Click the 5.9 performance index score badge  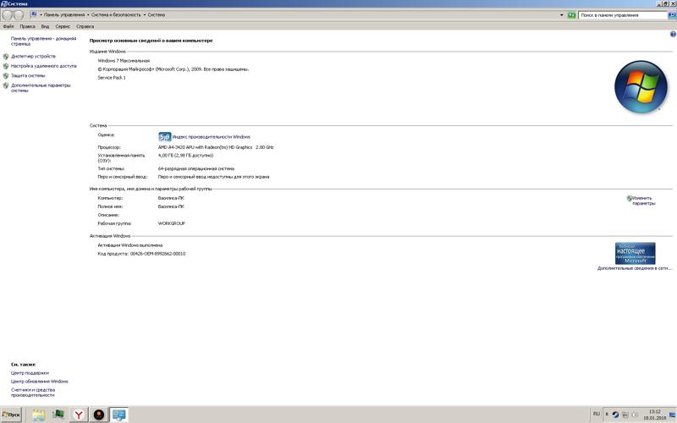point(165,137)
